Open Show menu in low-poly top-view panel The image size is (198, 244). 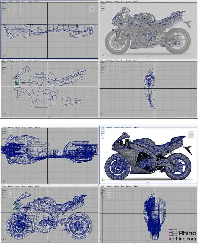24,2
